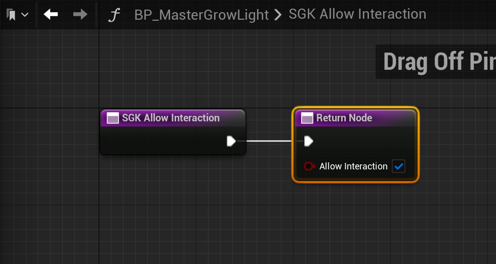This screenshot has width=496, height=264.
Task: Click the Return Node execution input pin
Action: (308, 141)
